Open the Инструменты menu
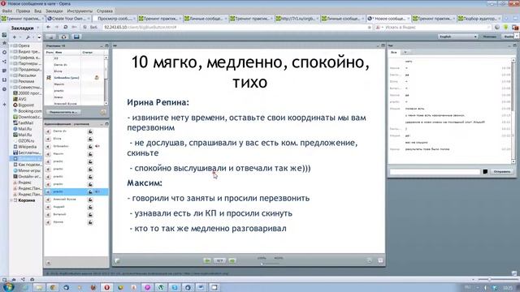The height and width of the screenshot is (292, 520). pos(80,11)
